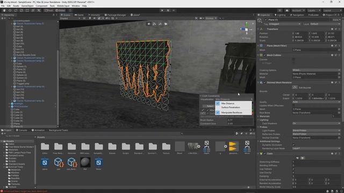Click the Brush Radius value field

(240, 120)
